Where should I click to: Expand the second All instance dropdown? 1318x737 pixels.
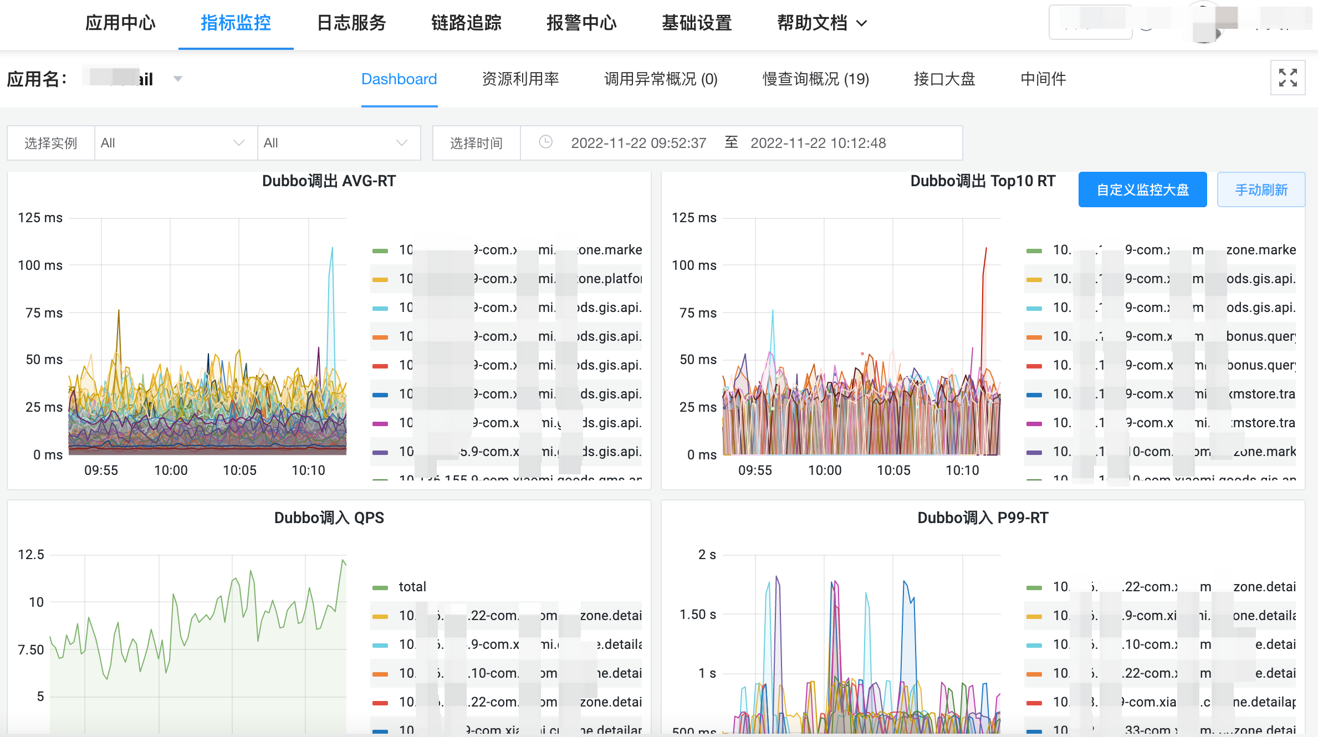pyautogui.click(x=338, y=143)
